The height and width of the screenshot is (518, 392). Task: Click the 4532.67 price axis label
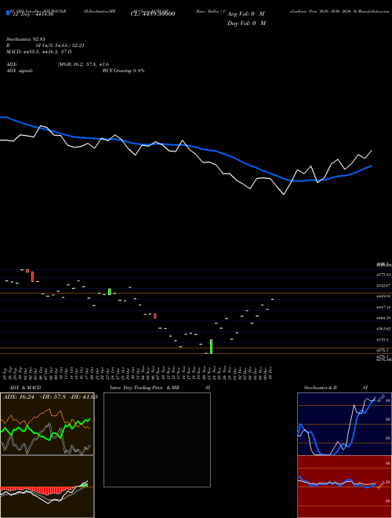383,286
